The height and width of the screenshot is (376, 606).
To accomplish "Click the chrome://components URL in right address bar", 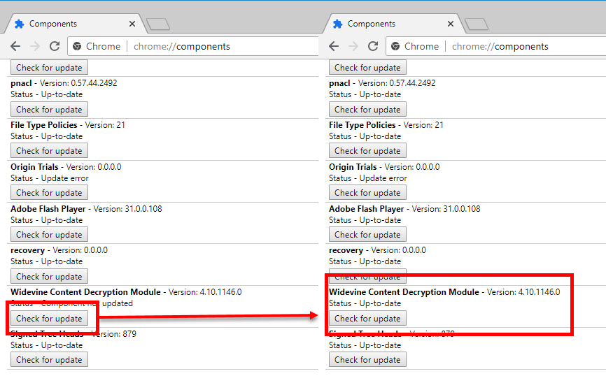I will (x=500, y=47).
